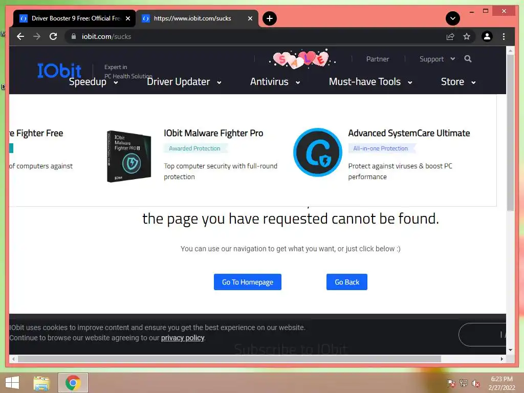The height and width of the screenshot is (393, 524).
Task: Open IObit Malware Fighter Pro title
Action: point(213,133)
